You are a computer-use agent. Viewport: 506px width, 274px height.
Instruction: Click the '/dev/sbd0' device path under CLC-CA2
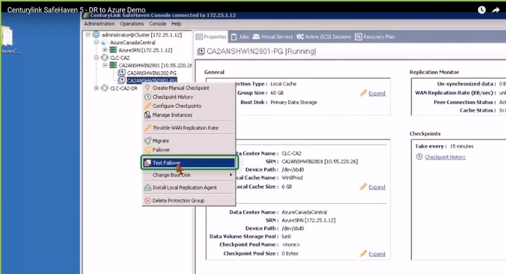293,169
